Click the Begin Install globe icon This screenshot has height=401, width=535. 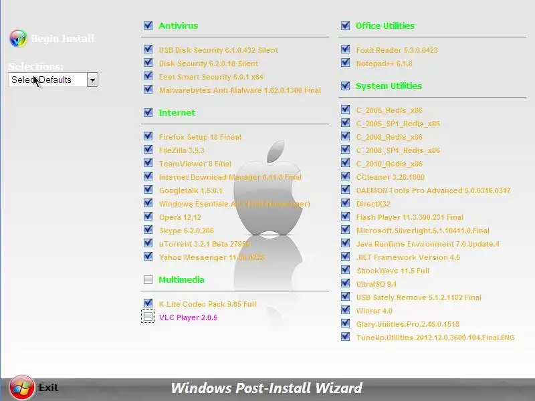click(x=18, y=38)
